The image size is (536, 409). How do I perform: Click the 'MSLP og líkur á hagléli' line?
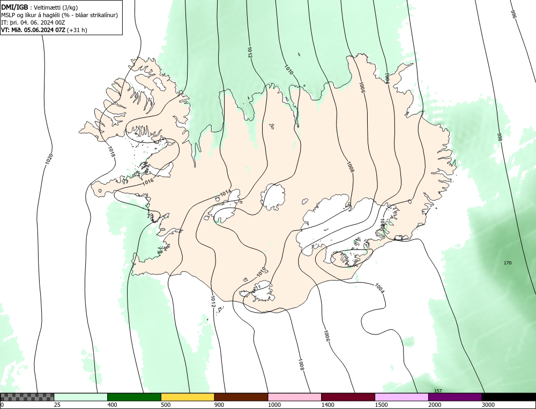coord(59,15)
